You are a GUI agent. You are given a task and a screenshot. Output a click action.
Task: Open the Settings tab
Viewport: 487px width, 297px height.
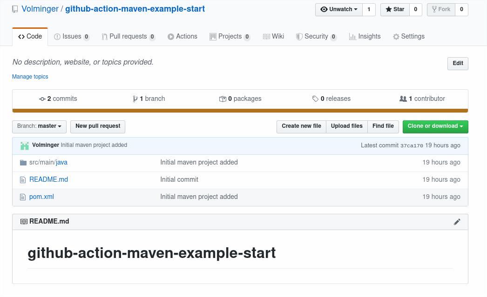[409, 36]
